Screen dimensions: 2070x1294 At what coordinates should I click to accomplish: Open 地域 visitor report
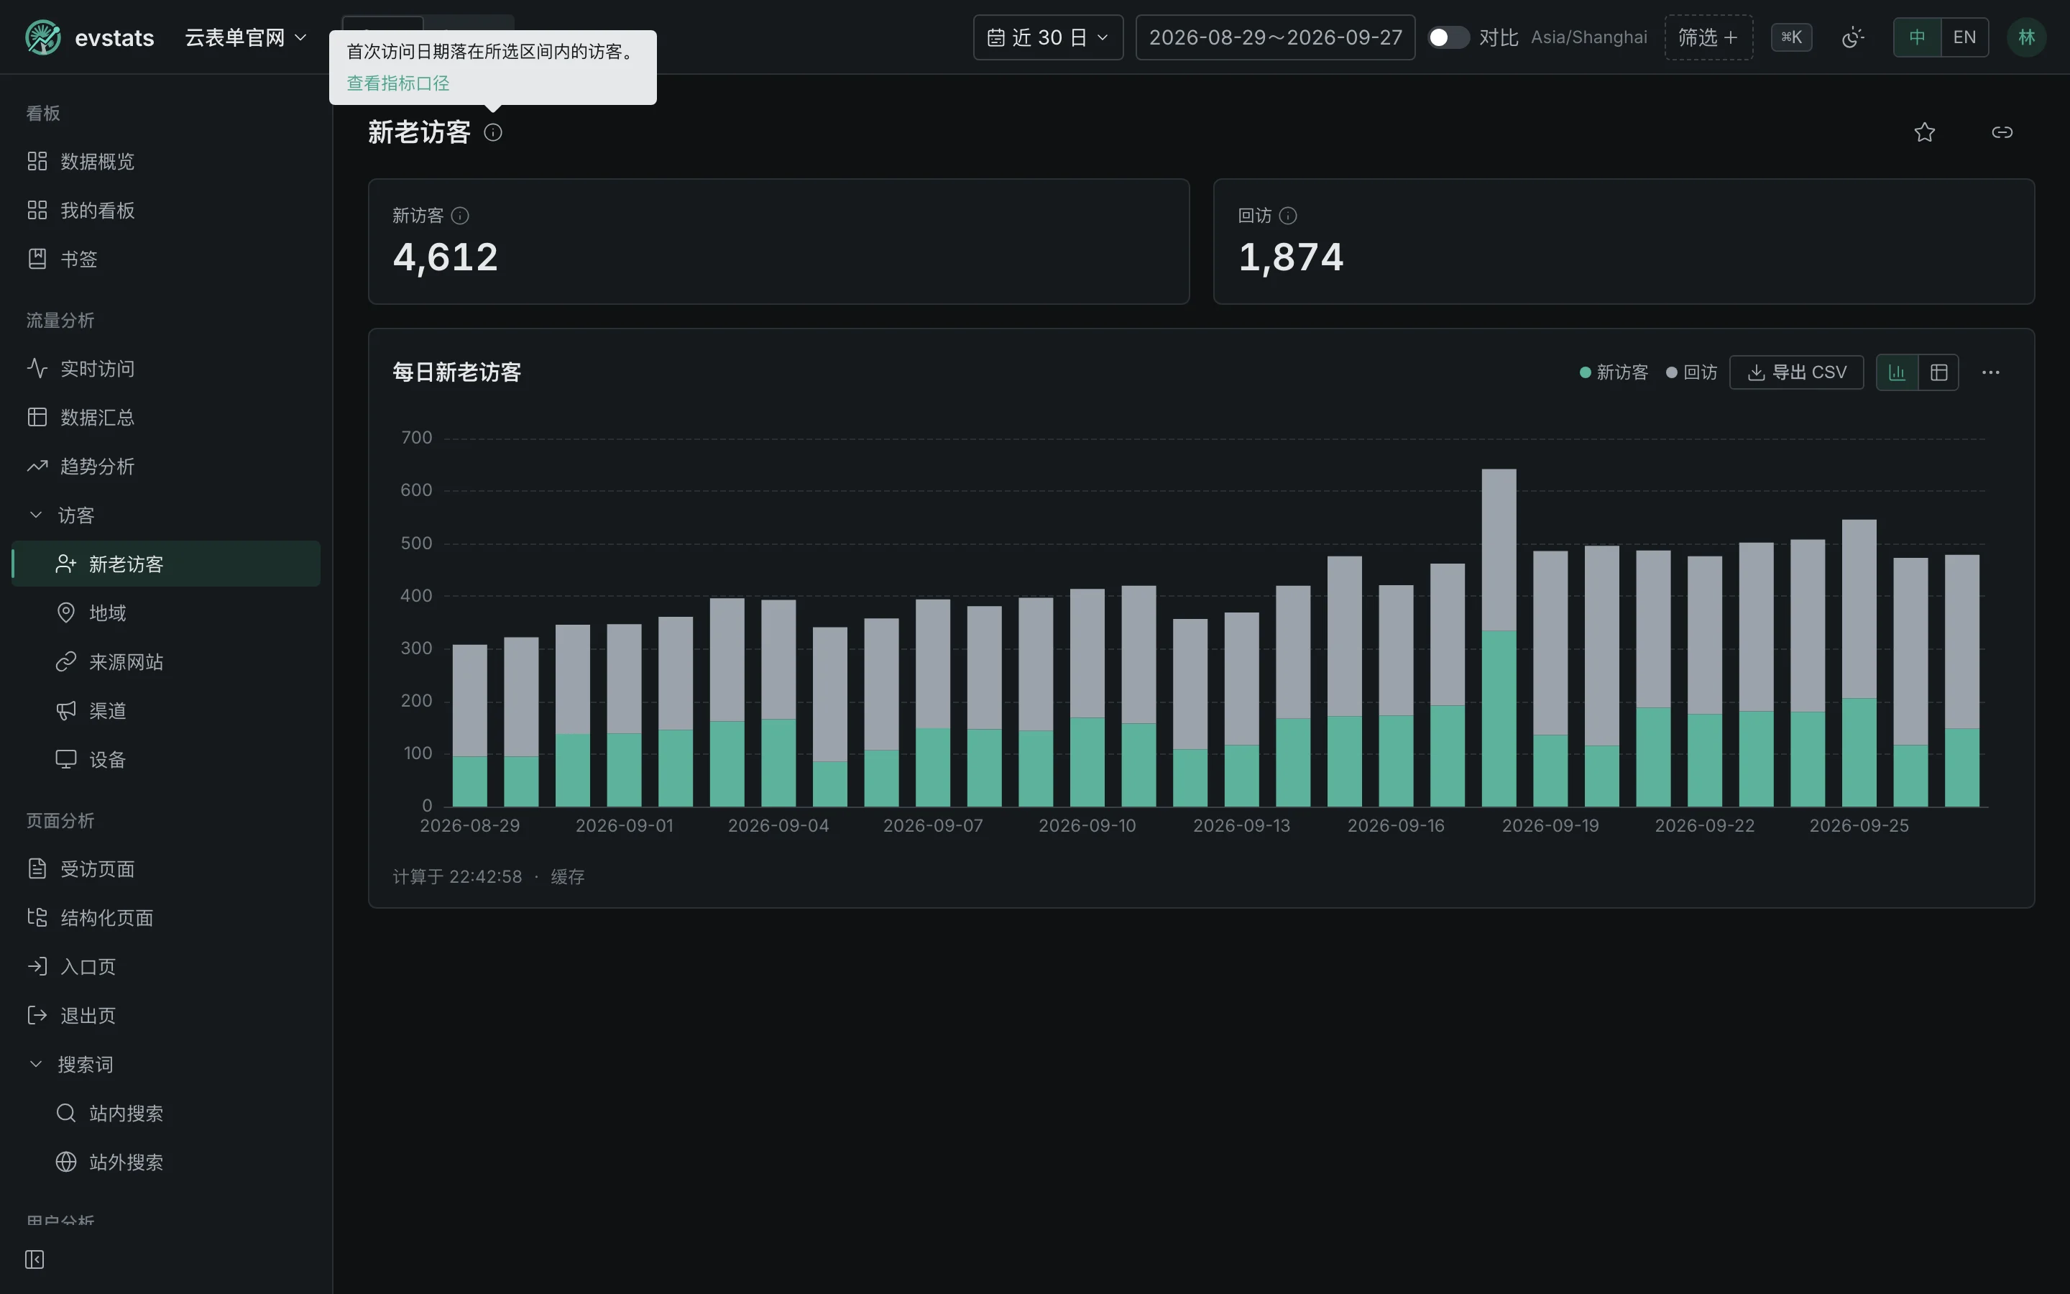(166, 612)
